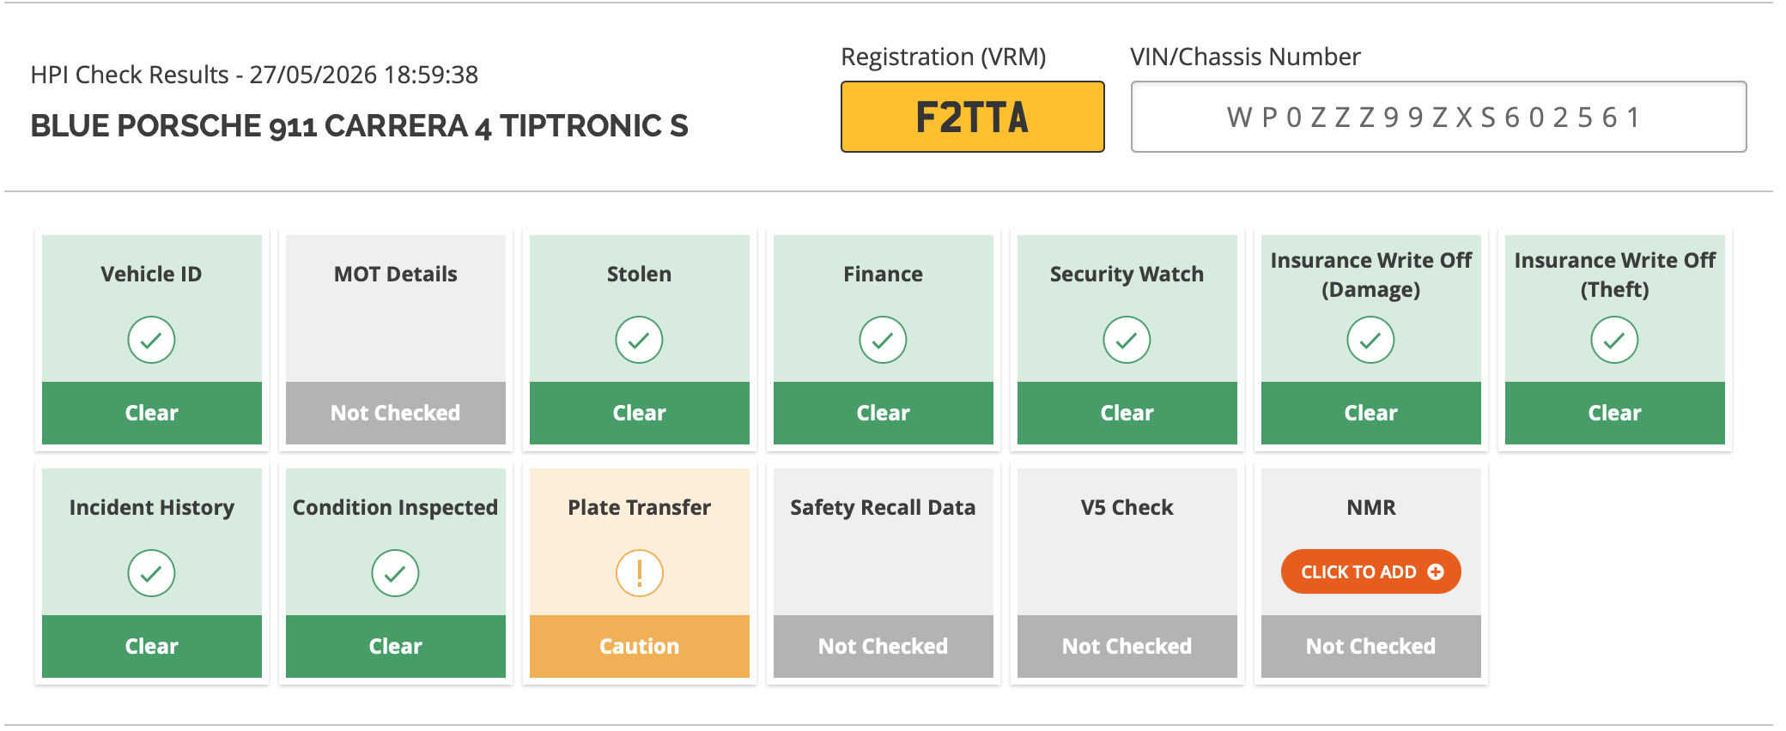View the Incident History Clear result
Viewport: 1786px width, 731px height.
(x=152, y=646)
